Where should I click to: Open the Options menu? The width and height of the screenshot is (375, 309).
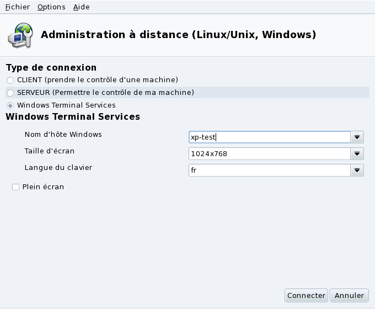pos(51,7)
